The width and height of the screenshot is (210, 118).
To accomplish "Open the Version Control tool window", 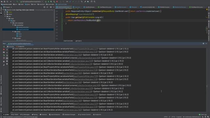I will [84, 114].
